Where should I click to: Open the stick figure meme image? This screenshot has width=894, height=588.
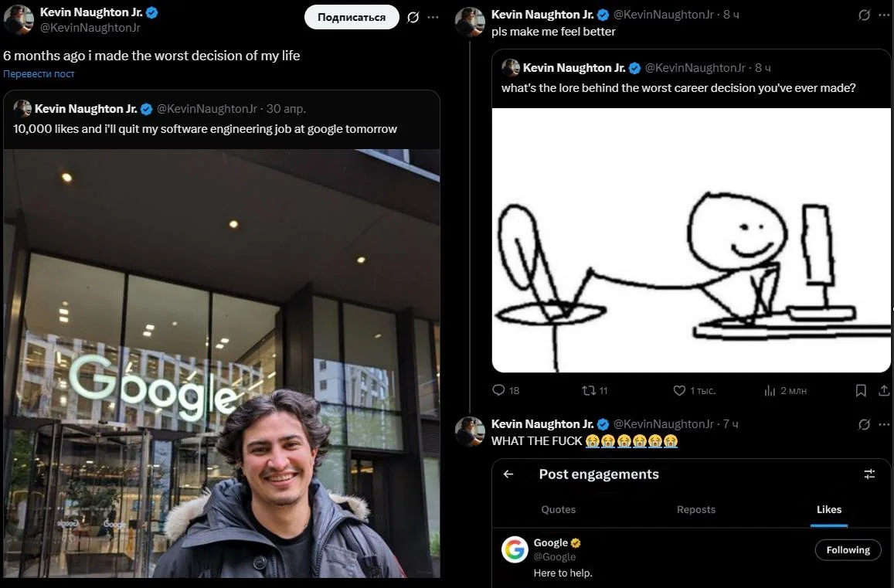692,240
